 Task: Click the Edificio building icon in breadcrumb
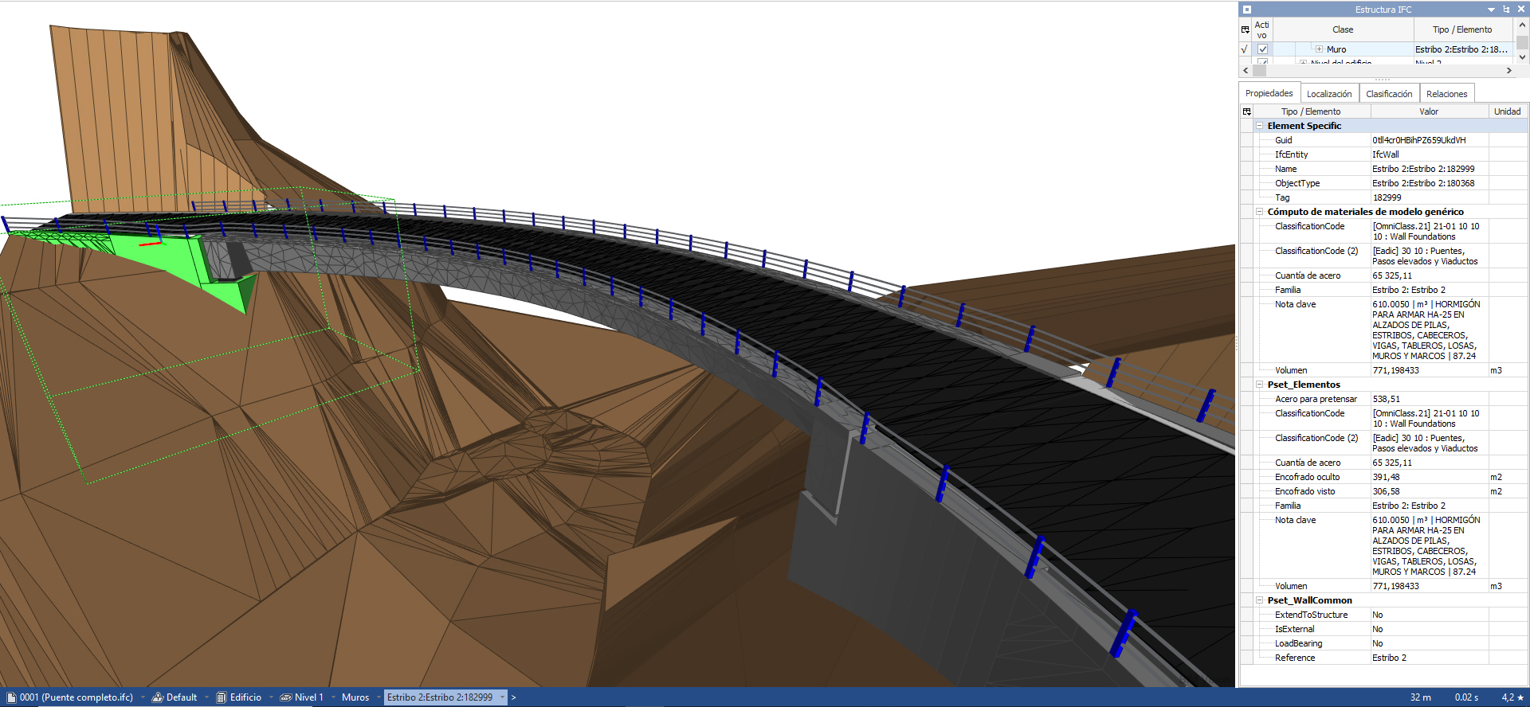click(222, 697)
